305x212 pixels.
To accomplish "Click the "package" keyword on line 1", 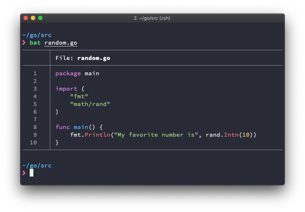I will click(68, 73).
